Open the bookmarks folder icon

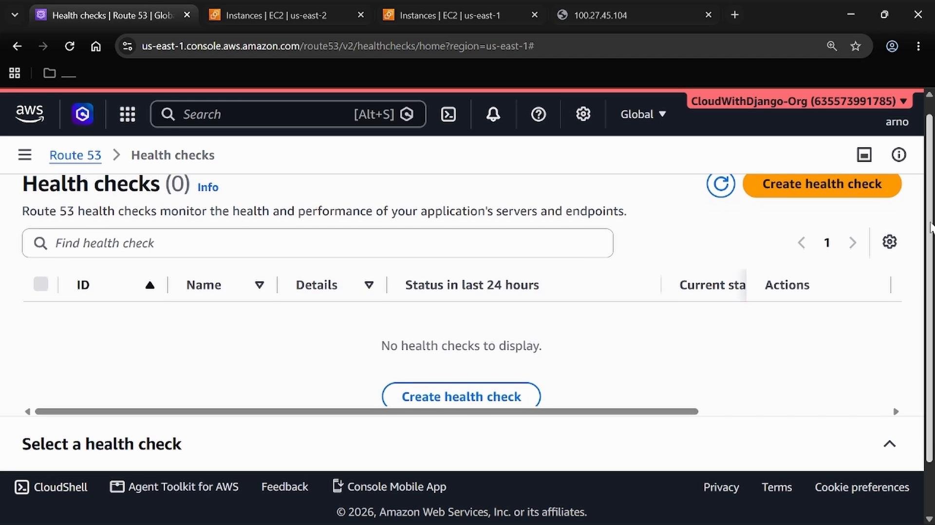coord(50,73)
